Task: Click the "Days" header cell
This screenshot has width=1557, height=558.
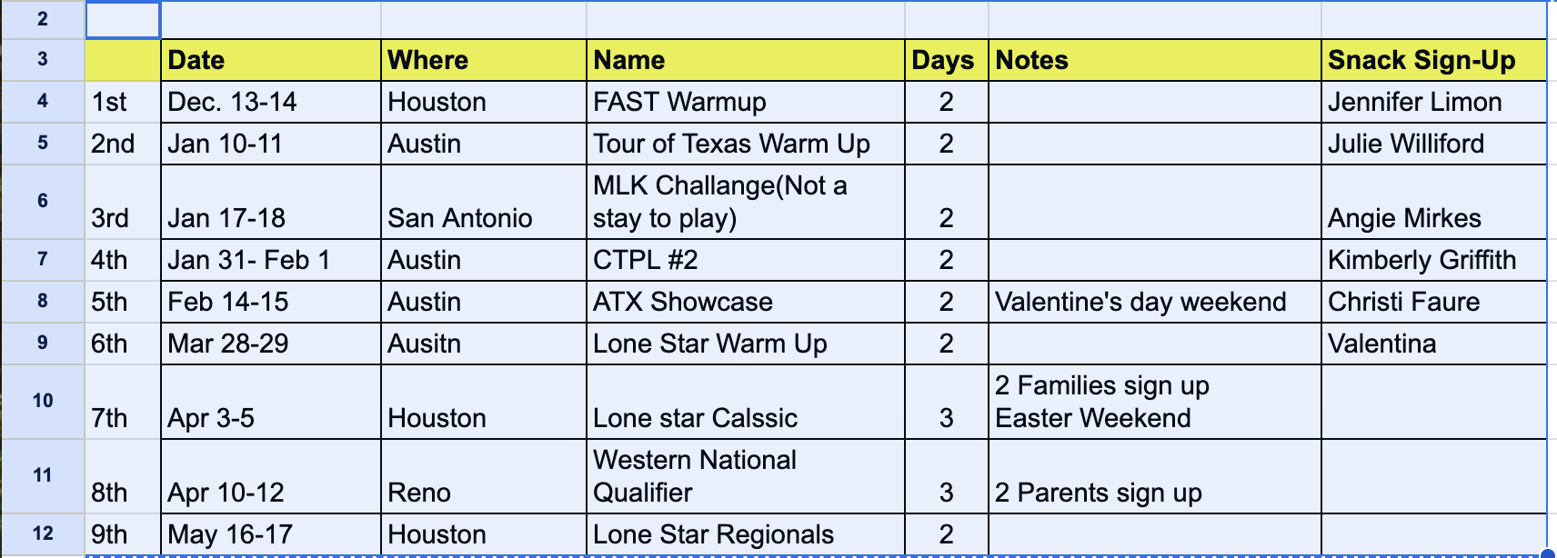Action: (945, 60)
